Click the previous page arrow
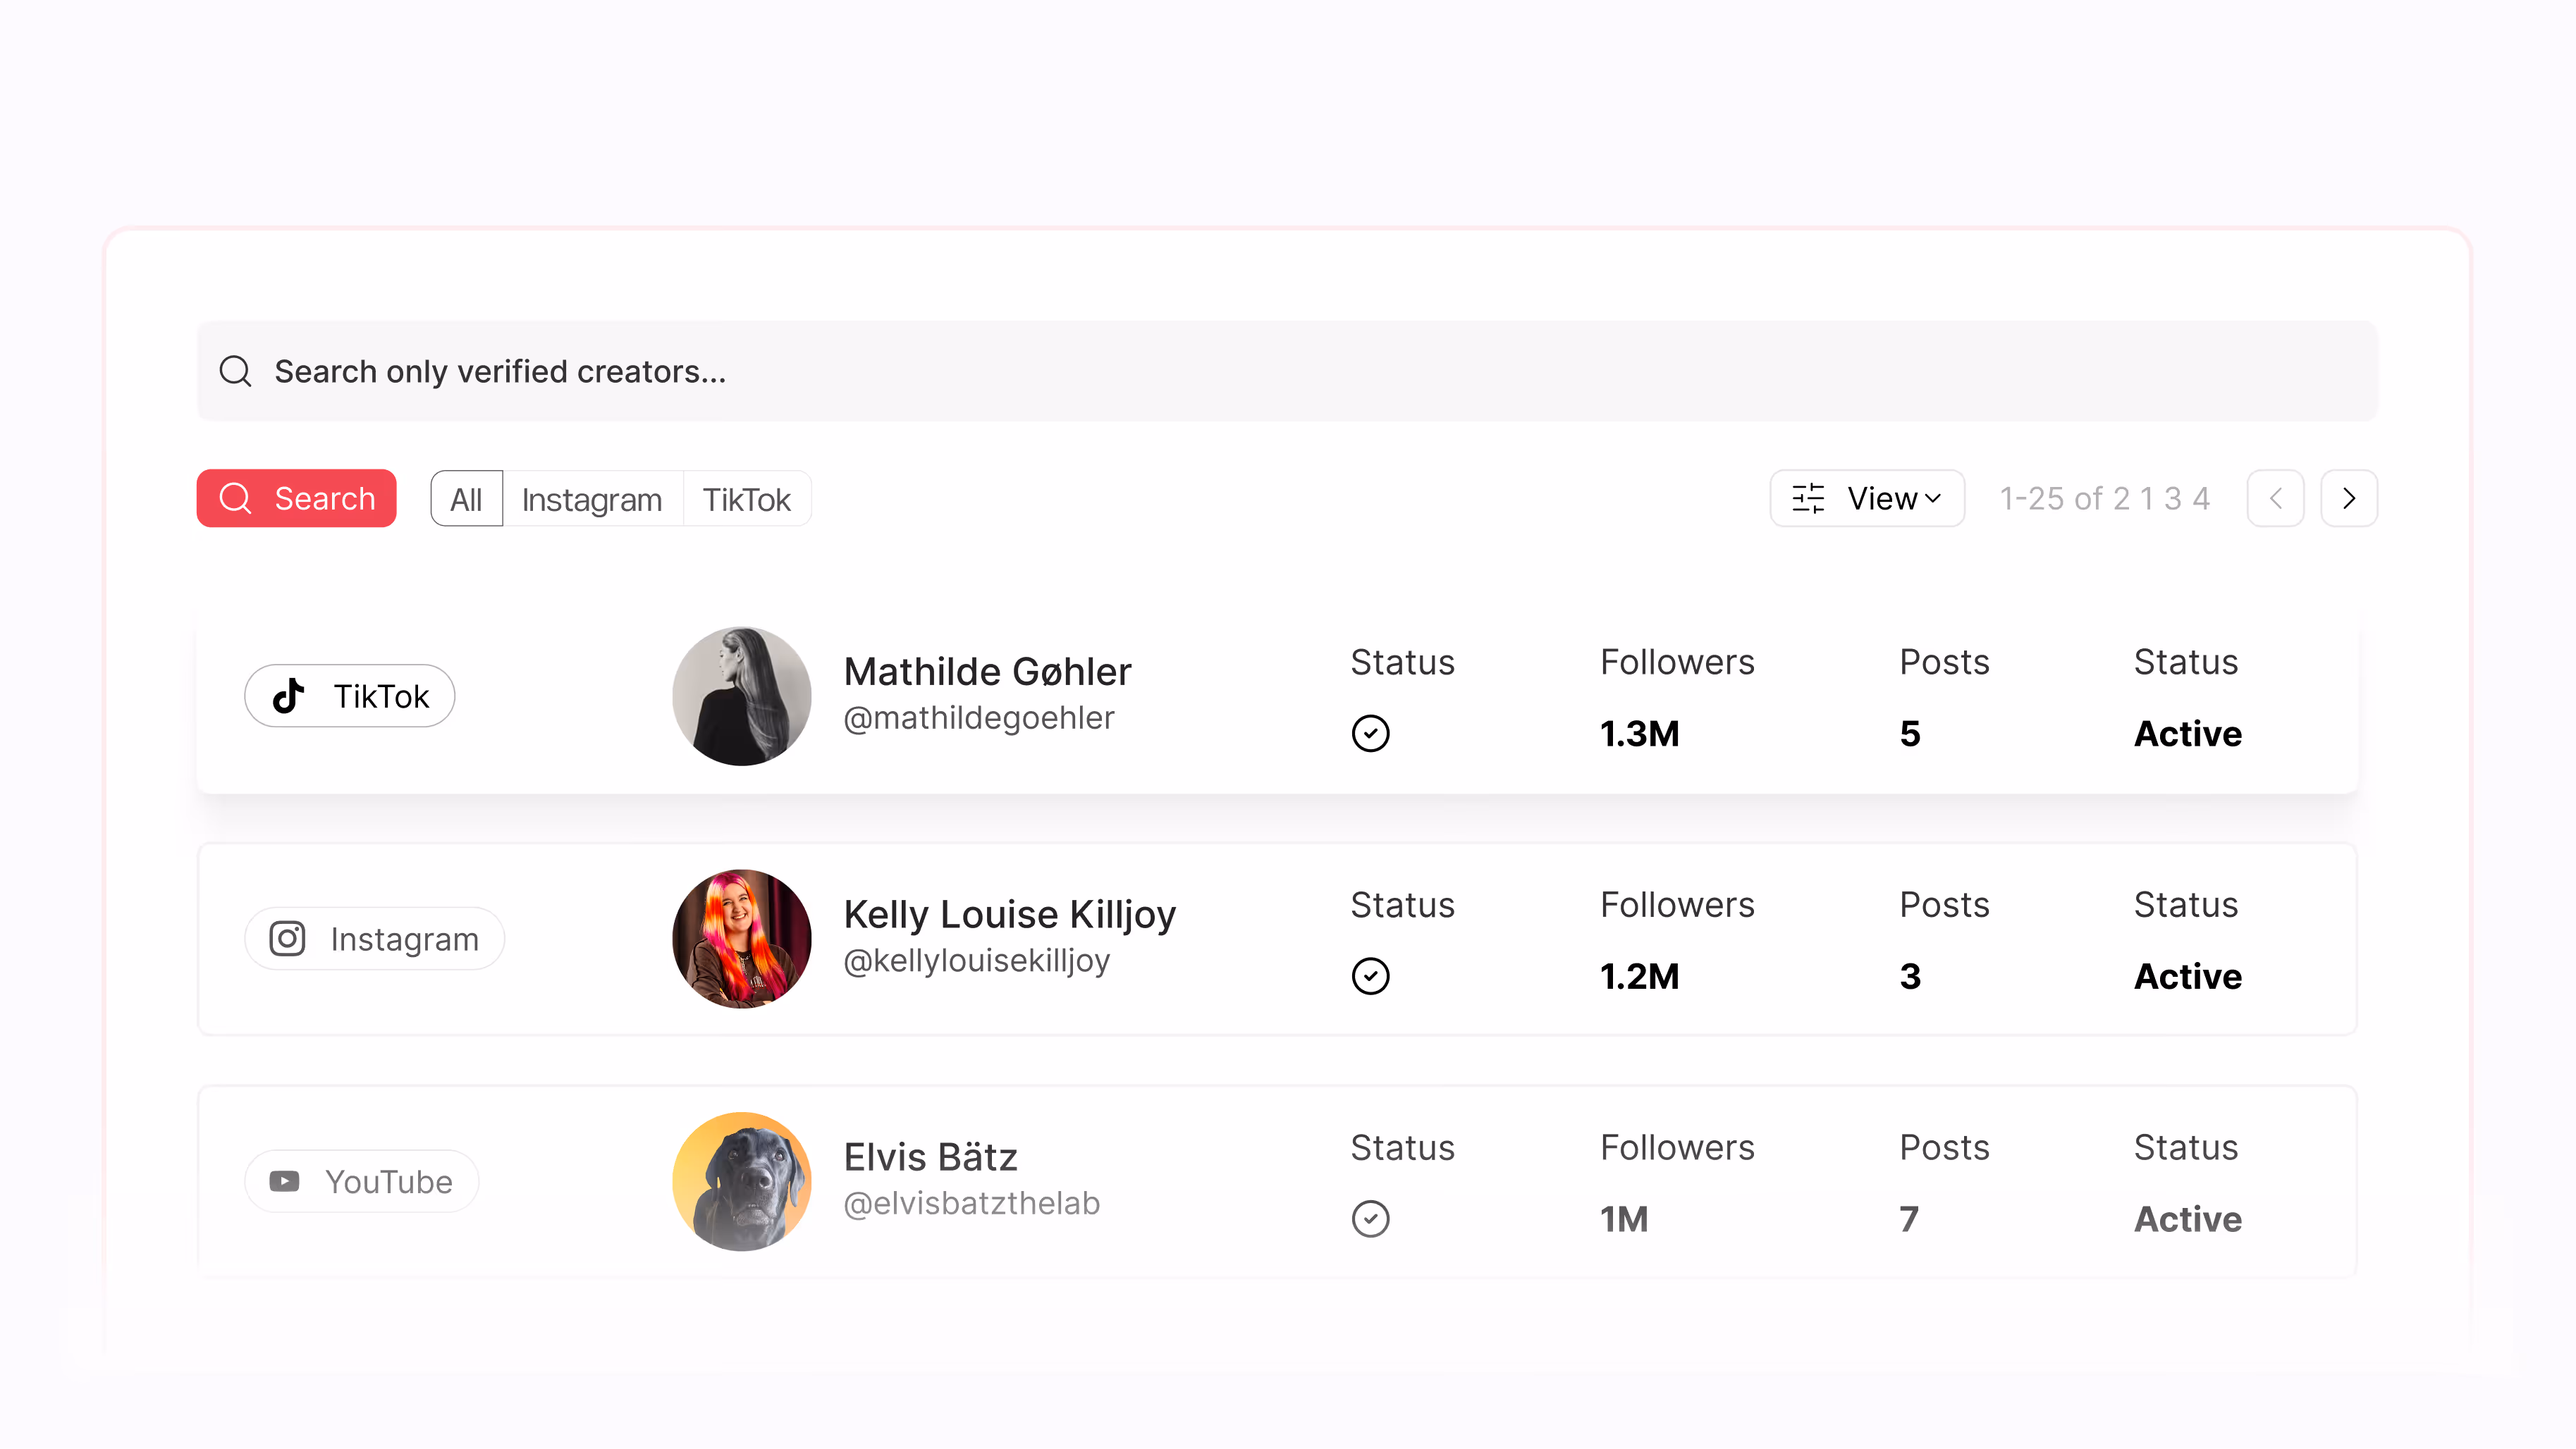The image size is (2576, 1449). [x=2276, y=498]
